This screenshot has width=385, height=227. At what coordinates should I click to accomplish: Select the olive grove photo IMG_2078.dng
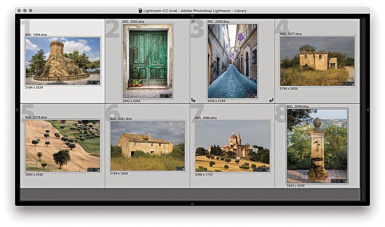point(62,145)
